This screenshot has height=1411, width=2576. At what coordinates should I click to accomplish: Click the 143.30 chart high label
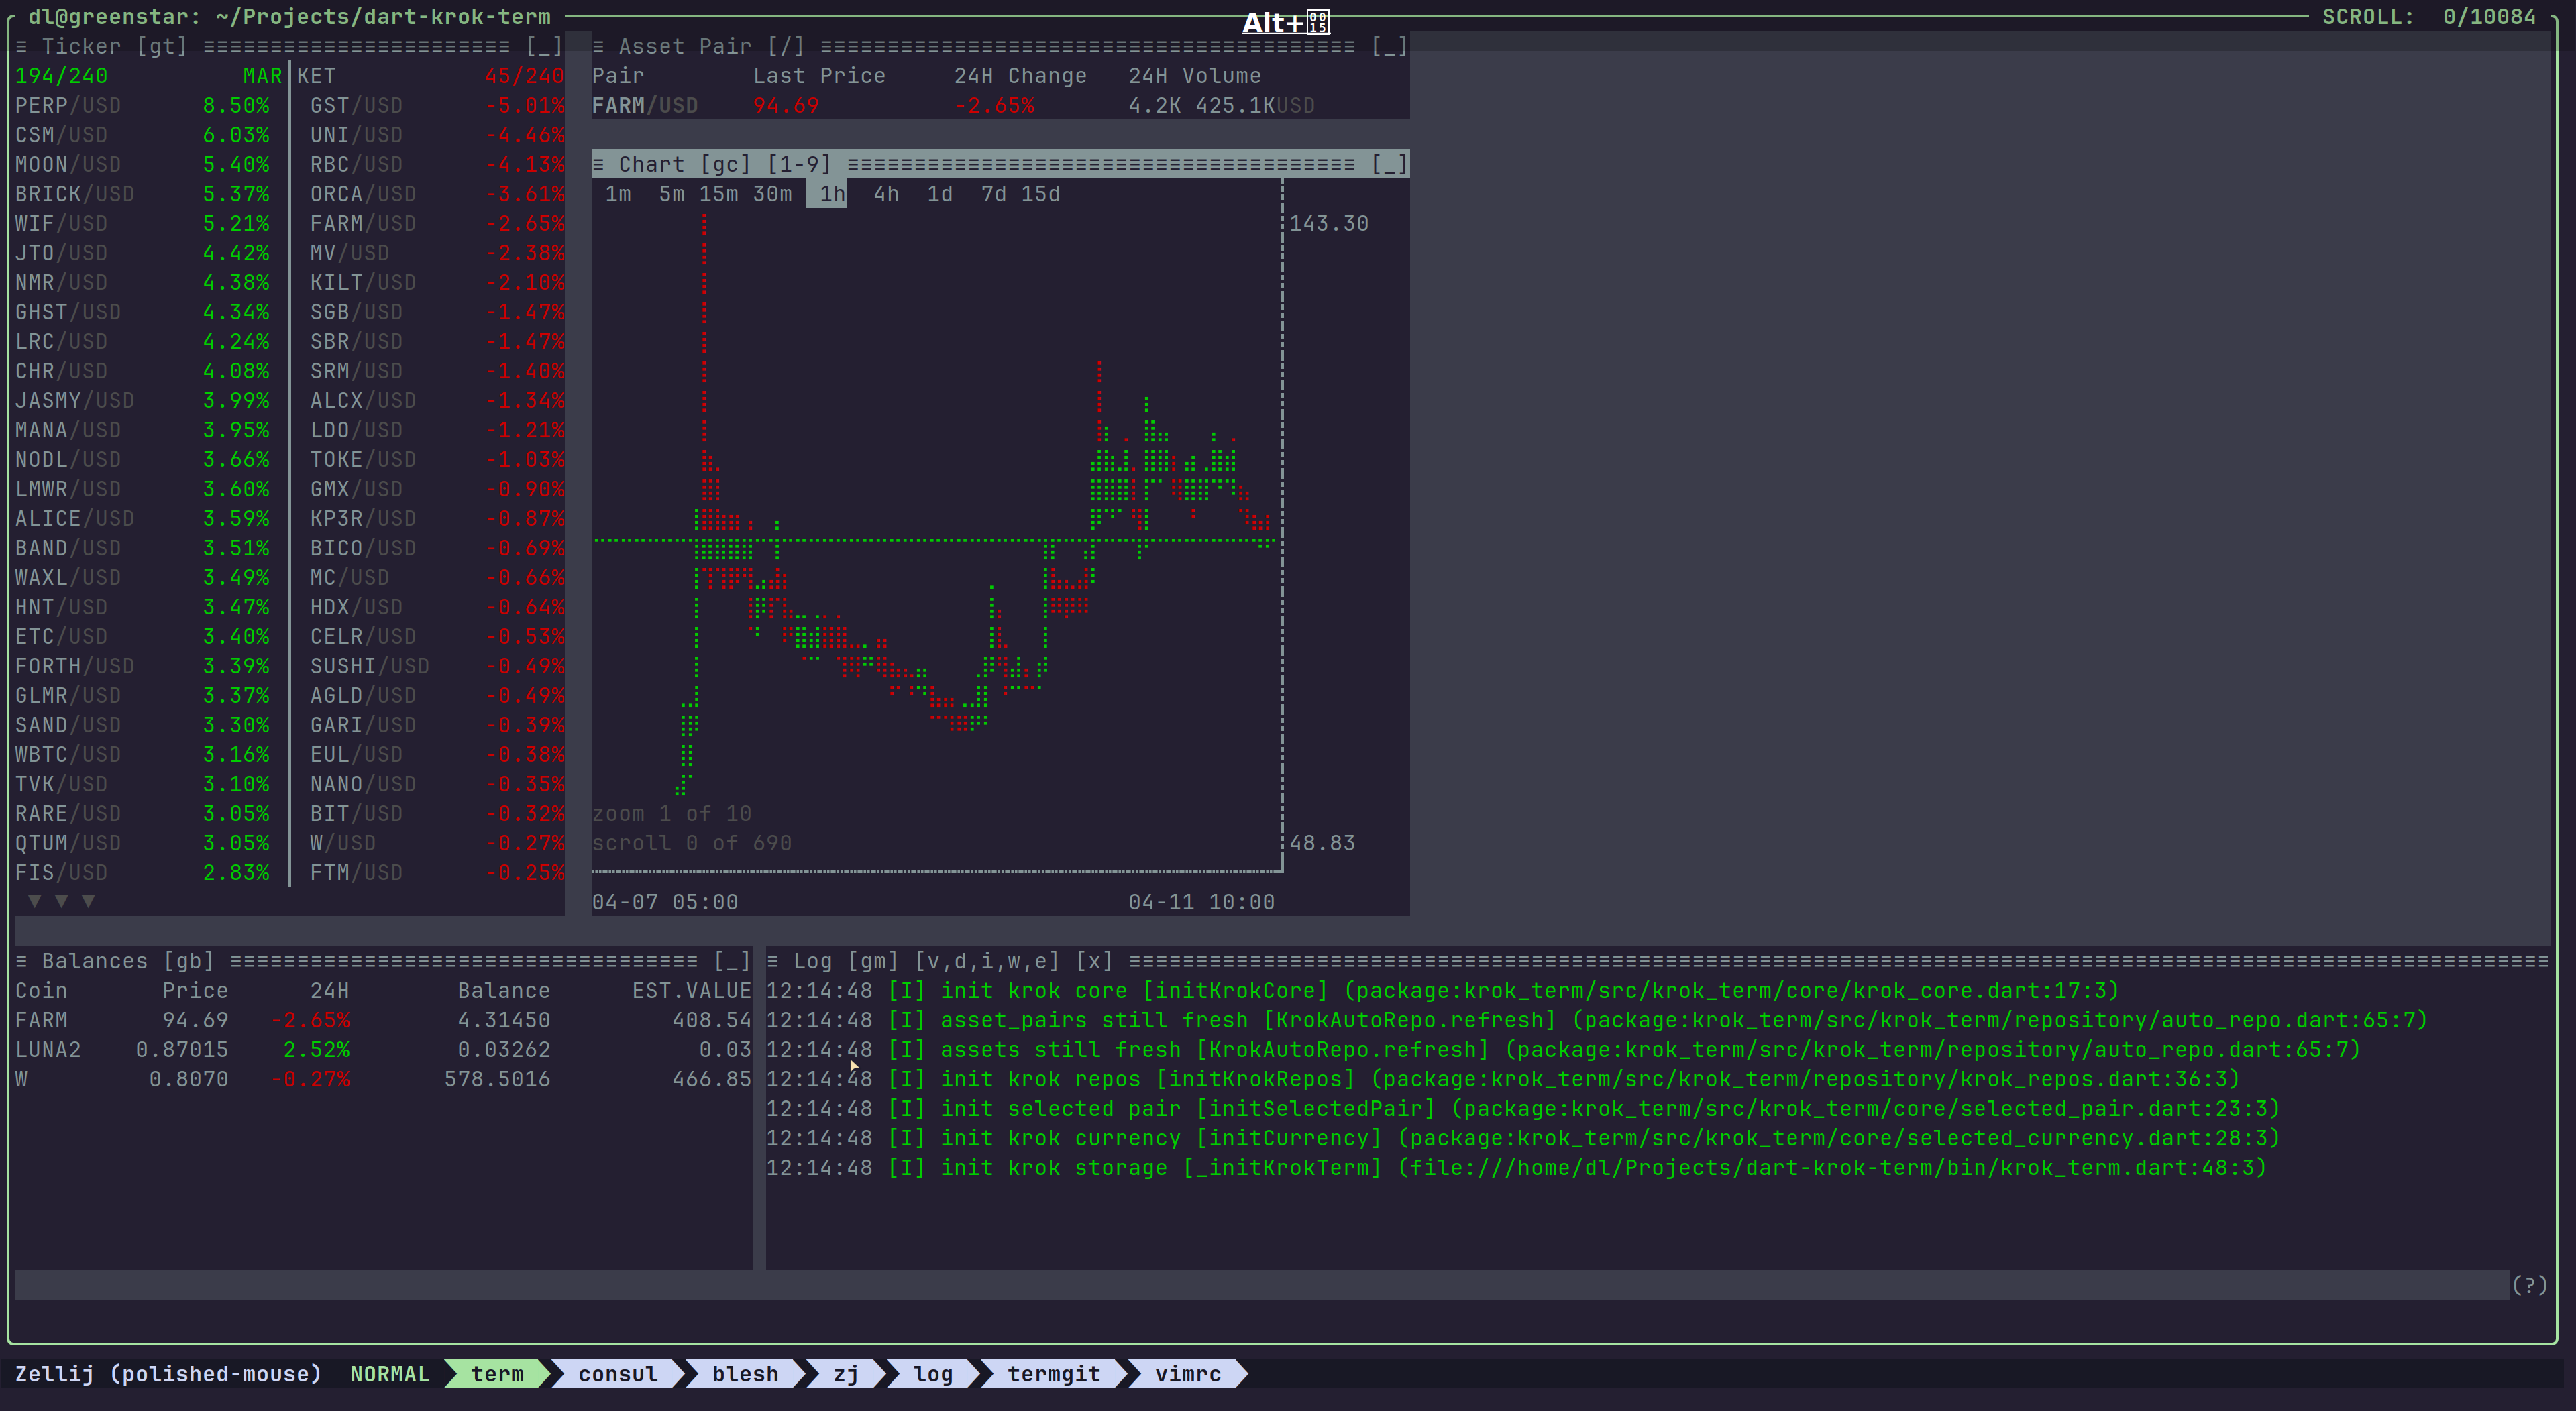coord(1329,224)
